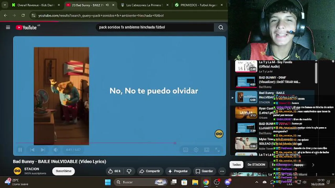Screen dimensions: 335x188
Task: Mute the video player volume
Action: [x=56, y=150]
